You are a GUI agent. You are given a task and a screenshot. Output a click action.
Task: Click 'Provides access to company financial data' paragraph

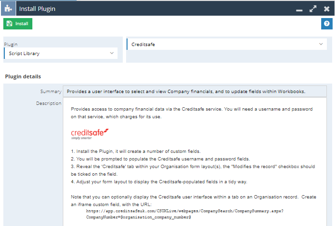[x=192, y=113]
